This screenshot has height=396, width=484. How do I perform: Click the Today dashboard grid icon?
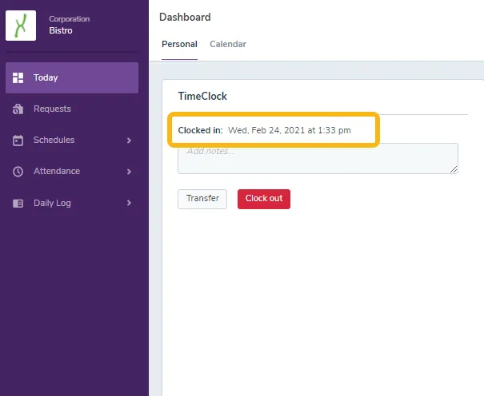(18, 78)
